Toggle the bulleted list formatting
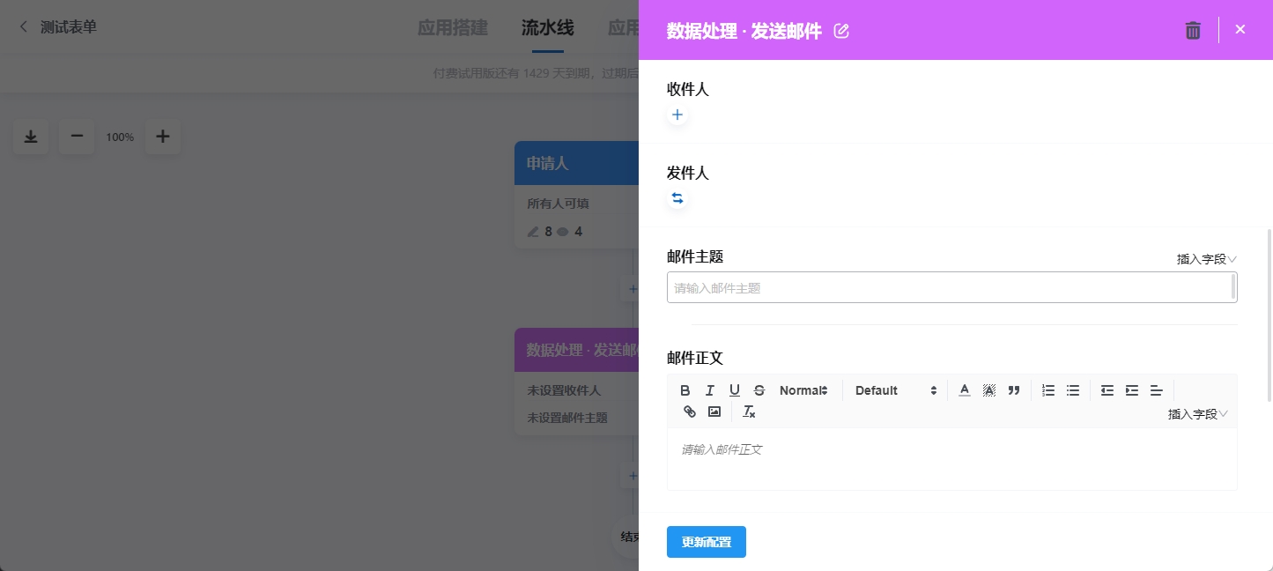This screenshot has width=1273, height=571. [1073, 390]
